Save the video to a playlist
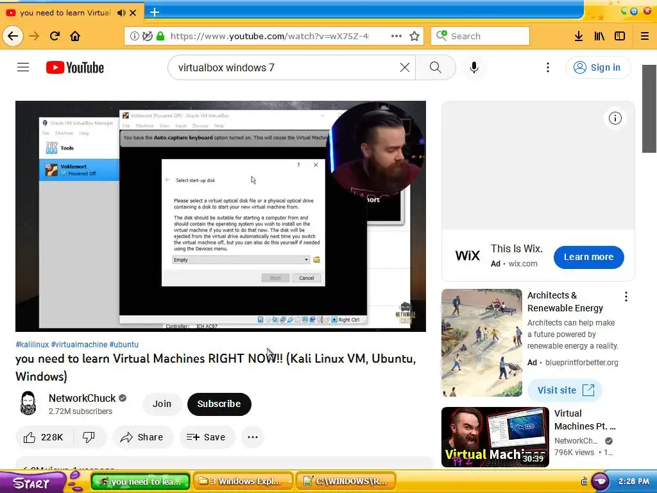 point(207,437)
